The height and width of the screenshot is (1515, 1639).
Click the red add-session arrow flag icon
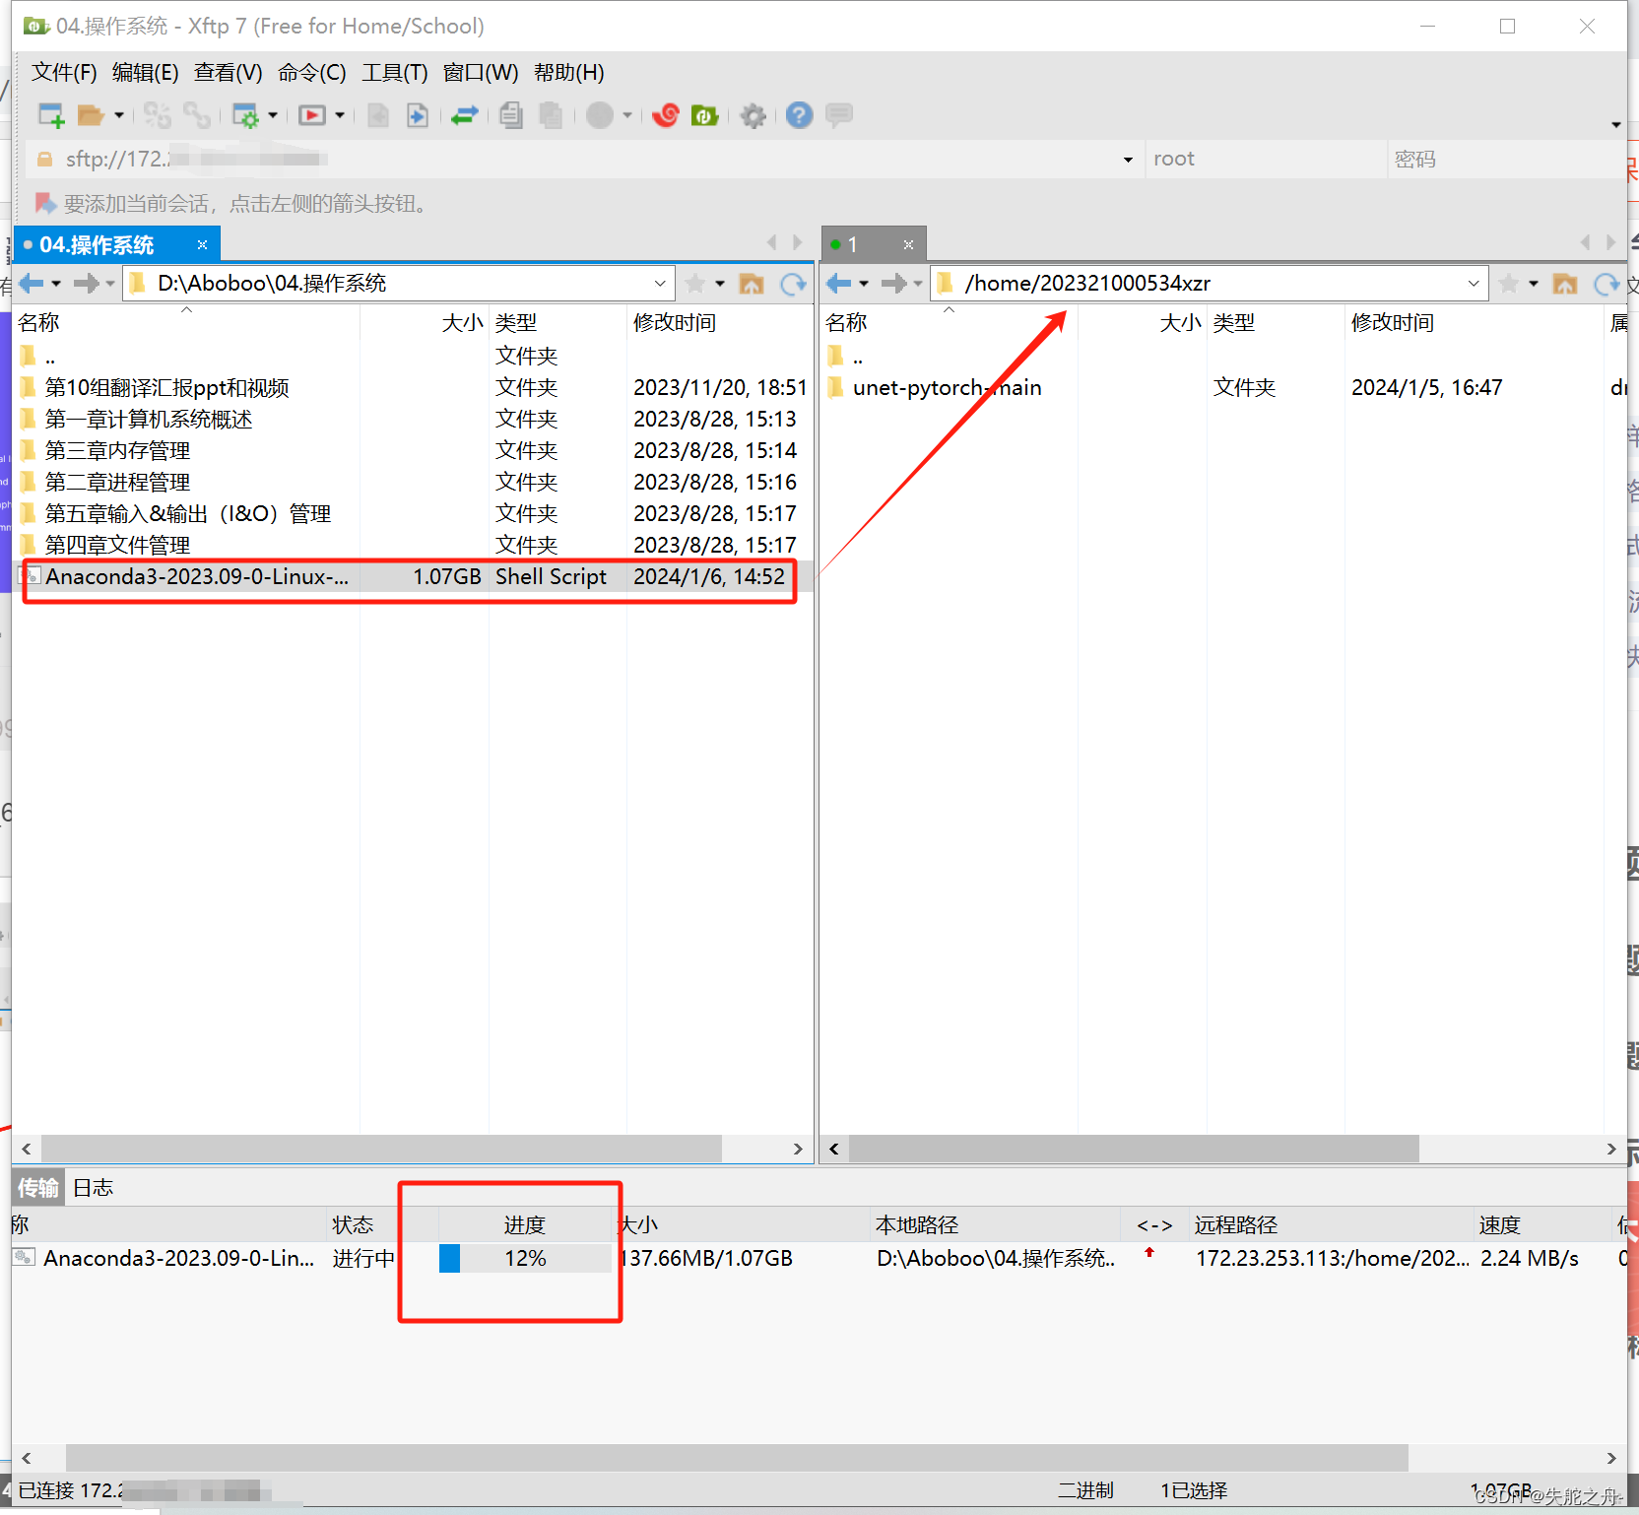point(45,203)
